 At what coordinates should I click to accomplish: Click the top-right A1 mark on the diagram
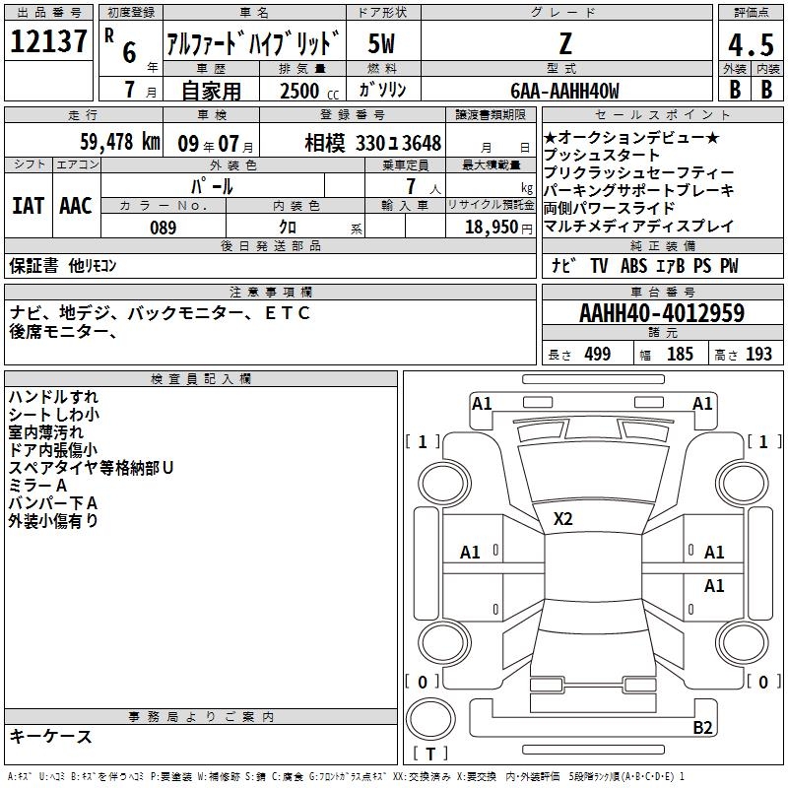702,404
